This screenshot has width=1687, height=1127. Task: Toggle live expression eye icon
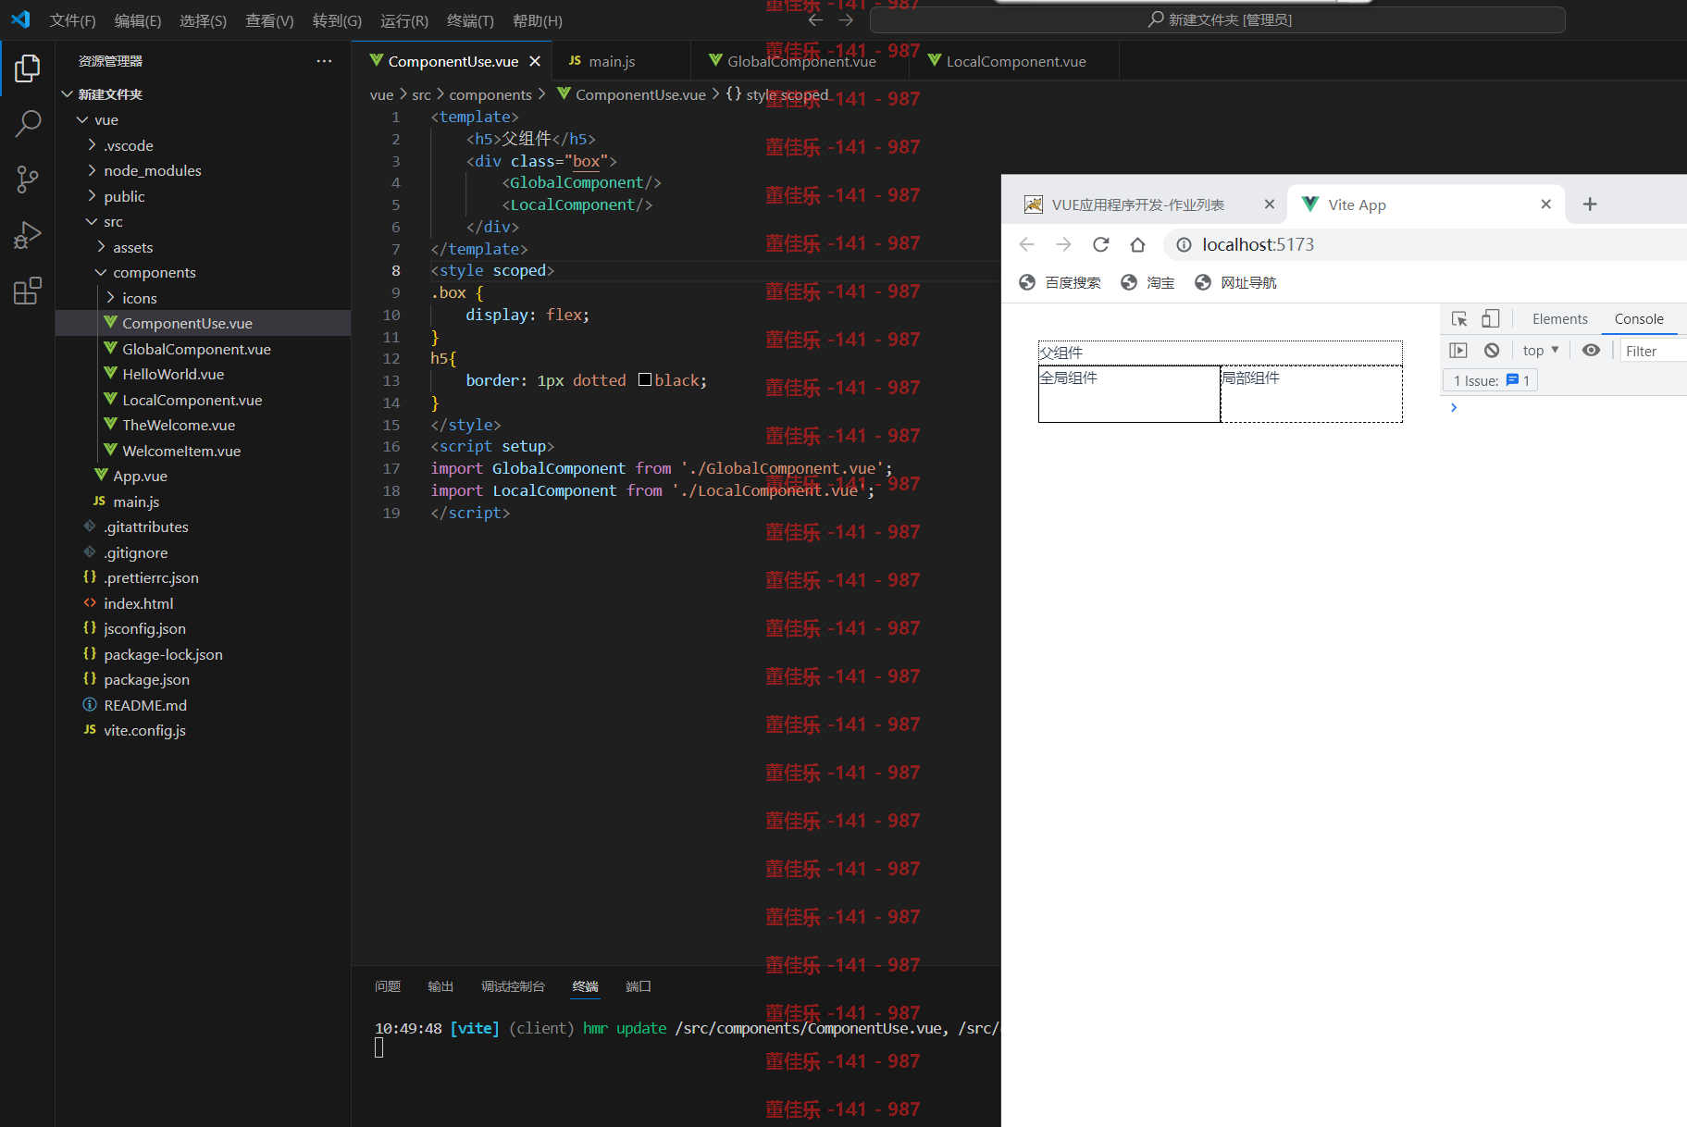click(x=1591, y=351)
